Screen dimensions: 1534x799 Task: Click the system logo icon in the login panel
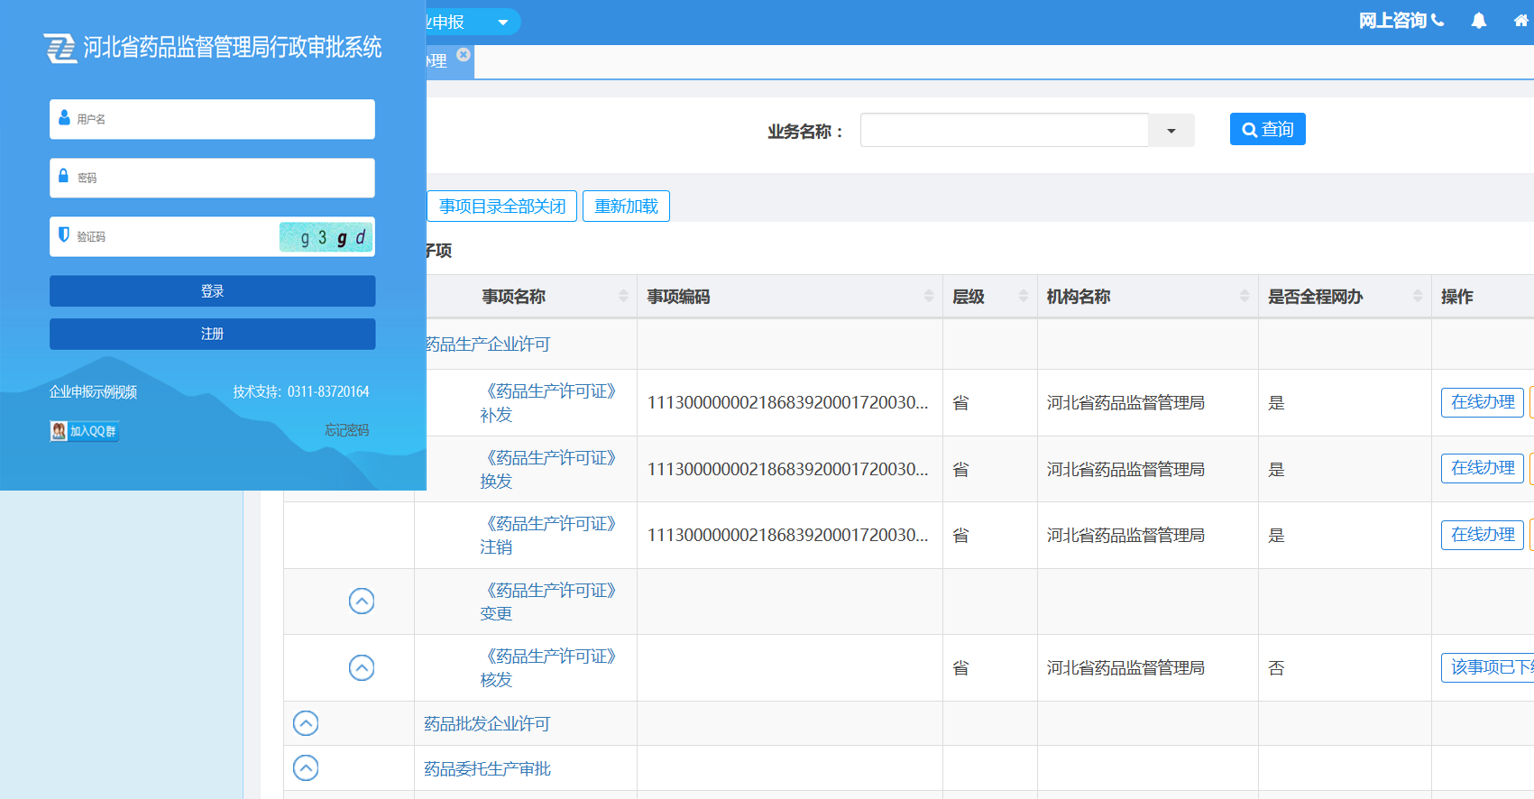click(60, 48)
